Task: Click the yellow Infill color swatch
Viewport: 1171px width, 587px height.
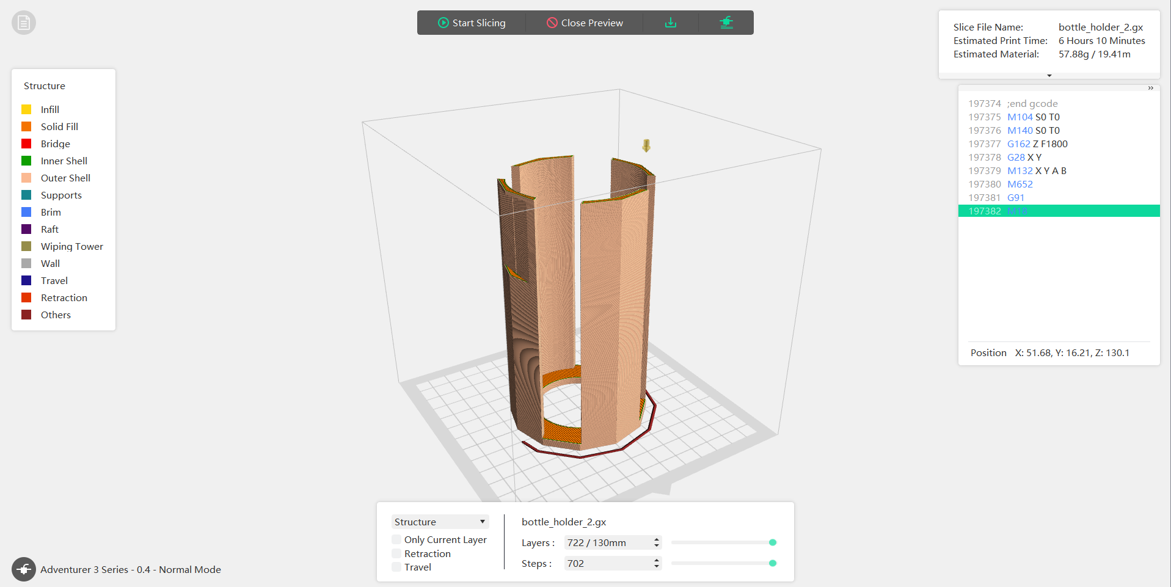Action: pos(26,109)
